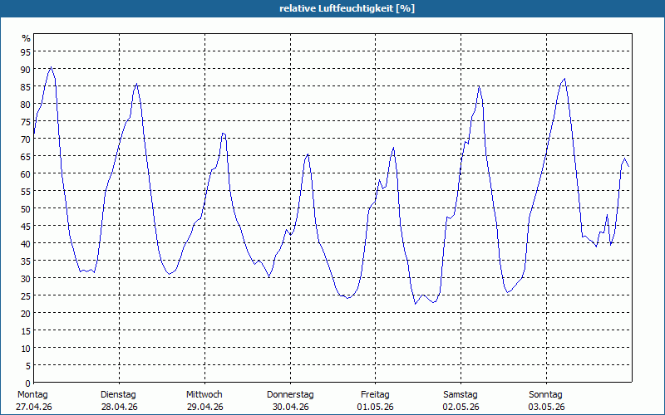
Task: Click the date label '30.04.26'
Action: click(x=290, y=407)
